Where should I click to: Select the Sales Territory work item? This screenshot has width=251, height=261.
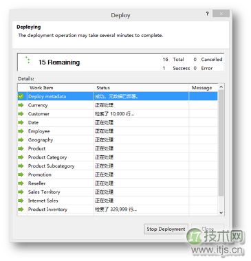pos(118,192)
